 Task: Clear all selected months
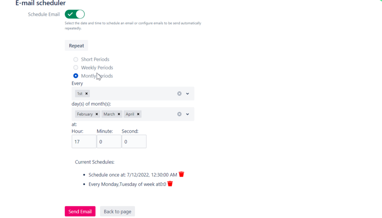179,114
